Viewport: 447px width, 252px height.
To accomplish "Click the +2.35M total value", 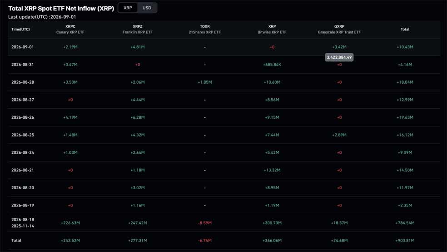I will pyautogui.click(x=405, y=206).
